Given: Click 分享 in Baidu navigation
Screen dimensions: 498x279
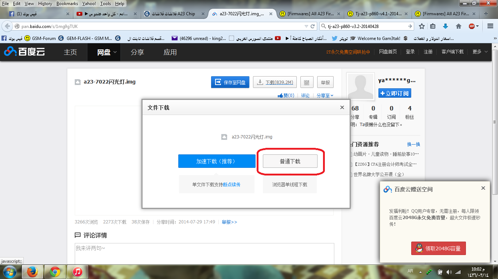Looking at the screenshot, I should (137, 52).
